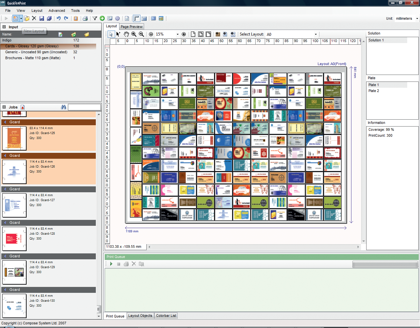This screenshot has width=420, height=328.
Task: Click the binoculars search icon in Jobs
Action: pyautogui.click(x=64, y=107)
